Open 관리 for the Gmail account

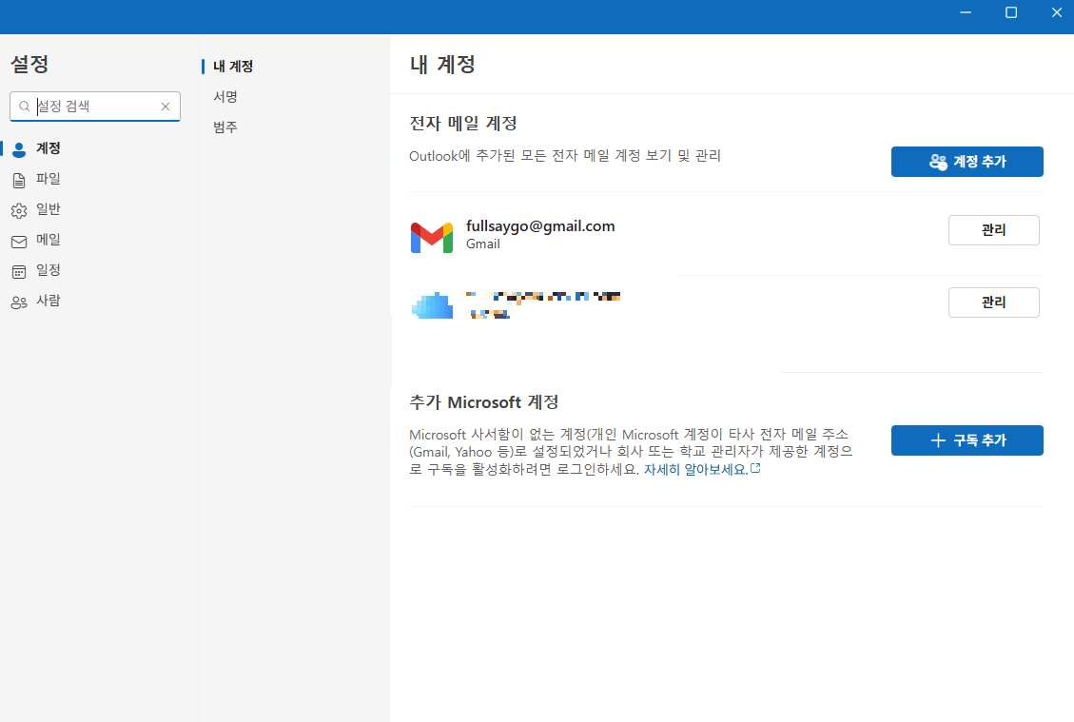(x=993, y=229)
